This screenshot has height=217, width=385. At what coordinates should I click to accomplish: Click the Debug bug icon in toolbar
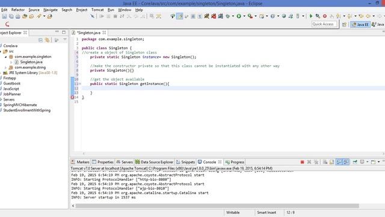(227, 16)
